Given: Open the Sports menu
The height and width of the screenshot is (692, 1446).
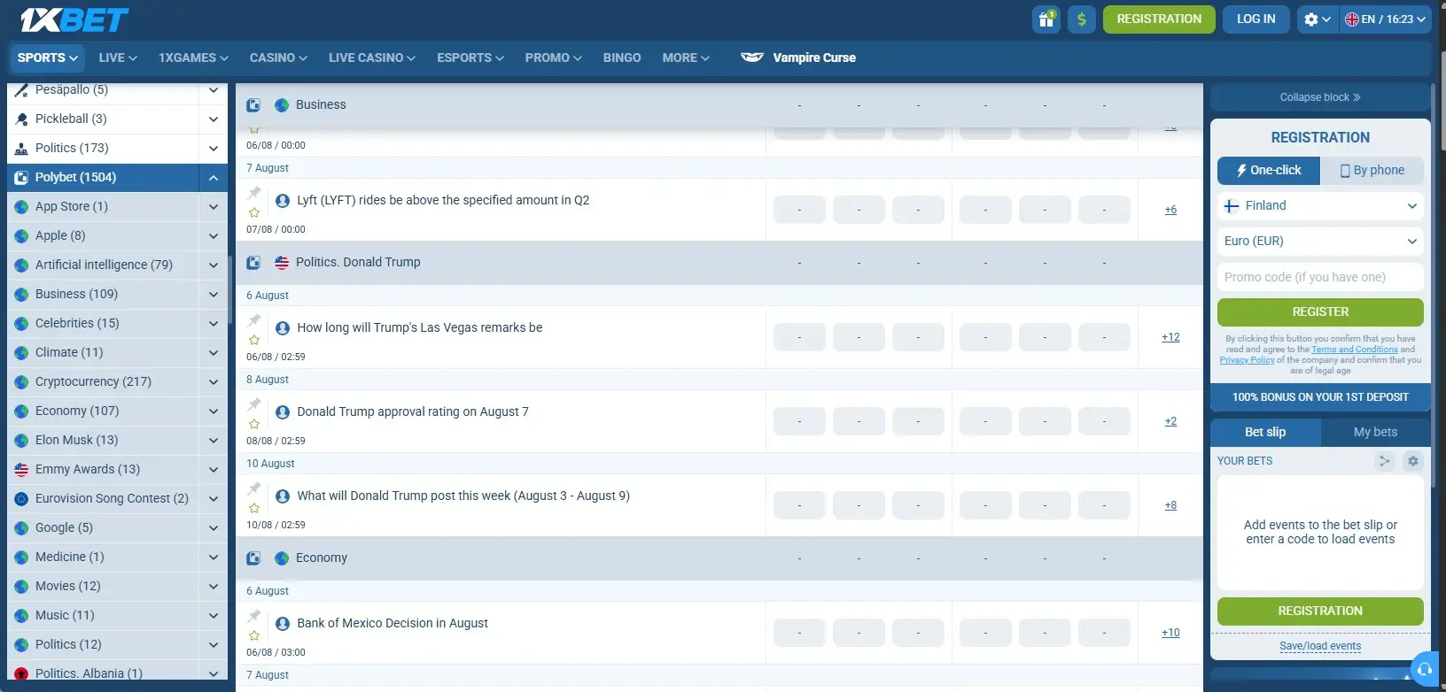Looking at the screenshot, I should (48, 58).
